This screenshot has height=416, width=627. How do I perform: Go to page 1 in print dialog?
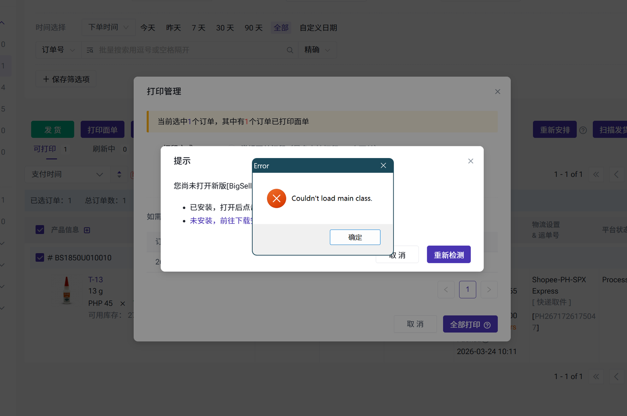point(467,289)
